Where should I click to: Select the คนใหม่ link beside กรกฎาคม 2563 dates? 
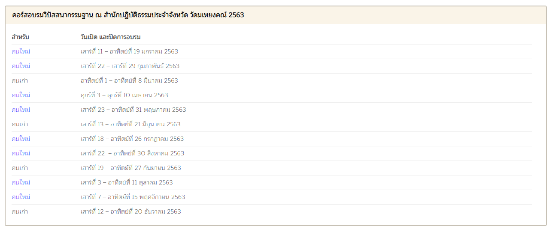coord(21,139)
